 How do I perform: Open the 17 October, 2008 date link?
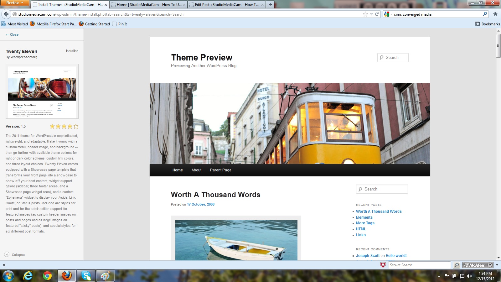[x=201, y=204]
